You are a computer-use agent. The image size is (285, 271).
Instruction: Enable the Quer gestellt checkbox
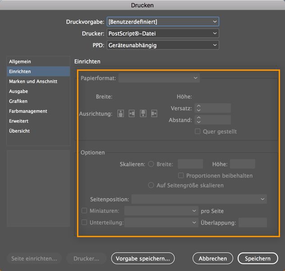[x=197, y=132]
